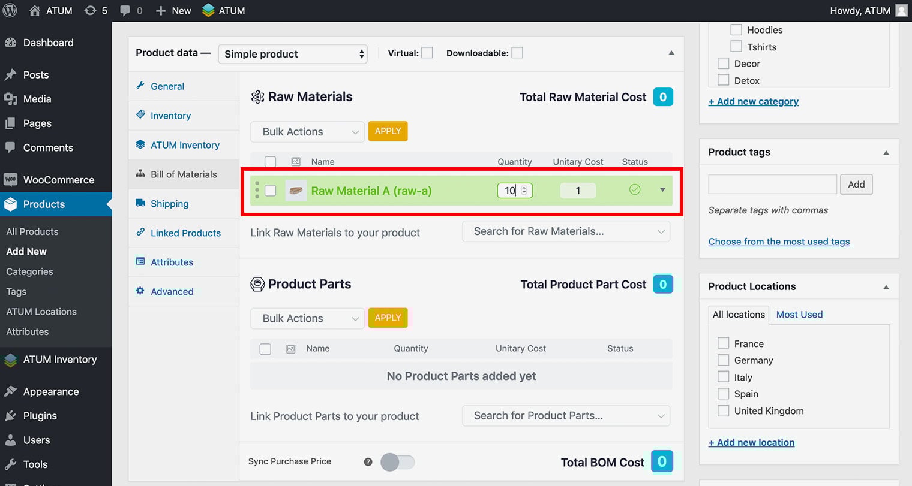Switch to the Inventory product data tab
This screenshot has height=486, width=912.
[170, 116]
